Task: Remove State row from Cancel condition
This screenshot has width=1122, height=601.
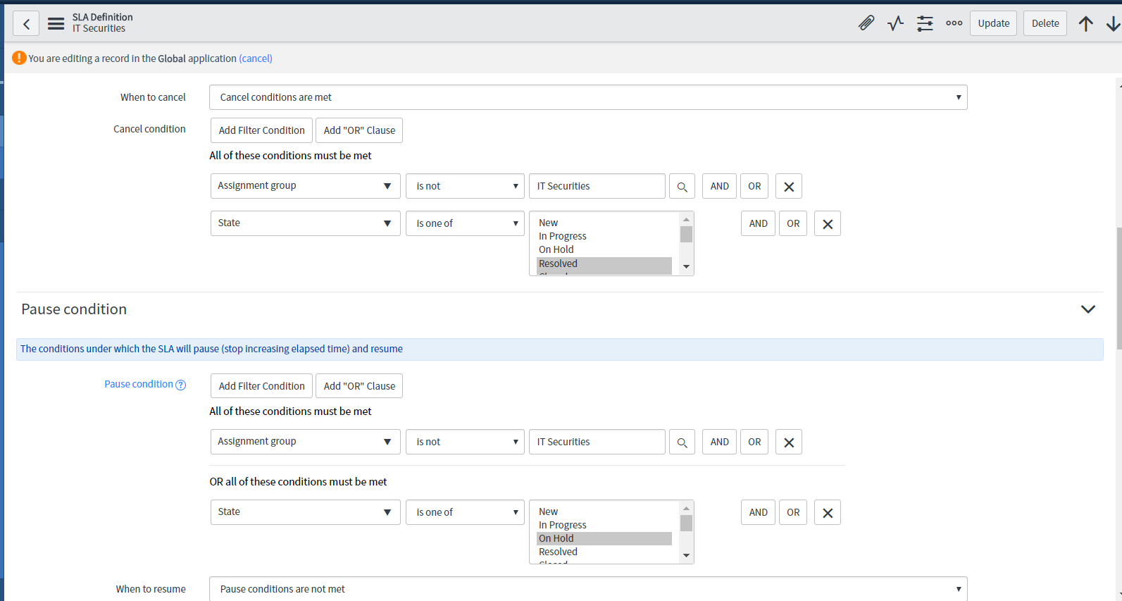Action: [x=828, y=224]
